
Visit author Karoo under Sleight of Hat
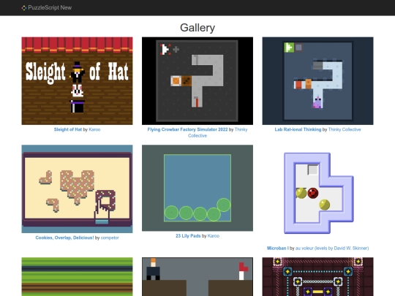point(94,129)
